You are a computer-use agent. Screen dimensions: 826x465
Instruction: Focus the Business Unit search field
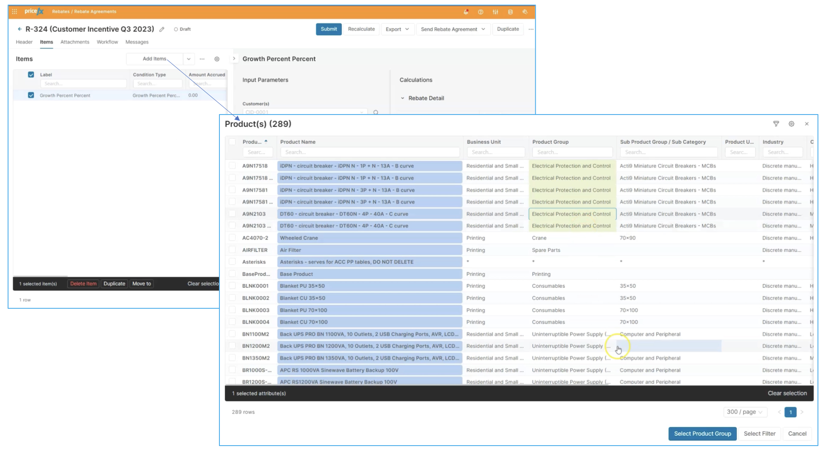pos(496,152)
